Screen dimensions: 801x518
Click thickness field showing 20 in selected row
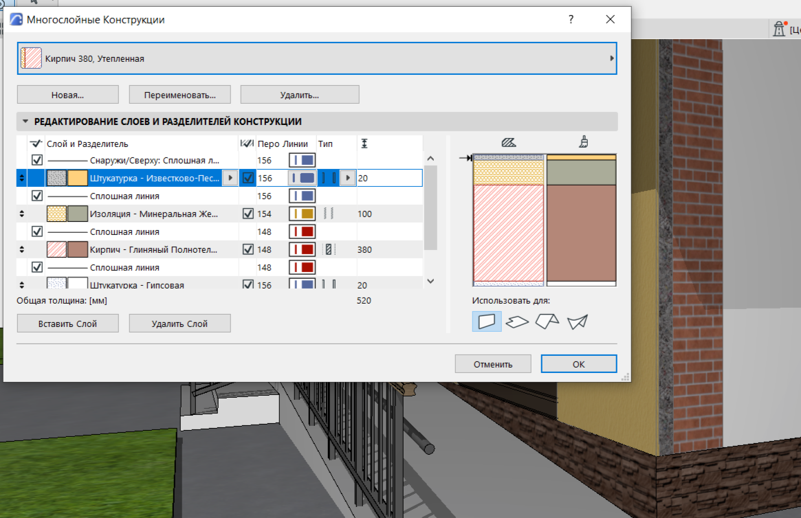[x=388, y=178]
